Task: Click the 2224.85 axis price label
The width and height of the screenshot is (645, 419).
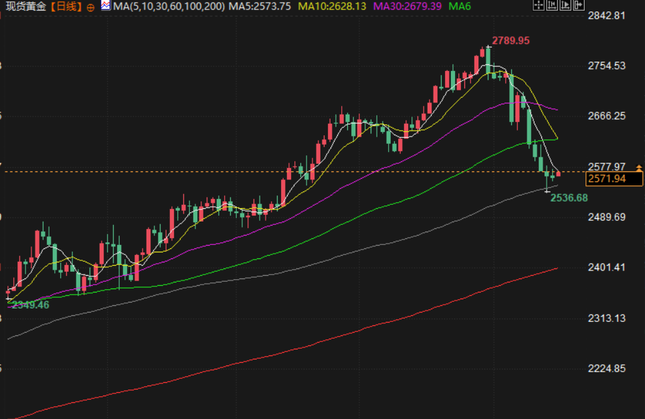Action: [x=606, y=368]
